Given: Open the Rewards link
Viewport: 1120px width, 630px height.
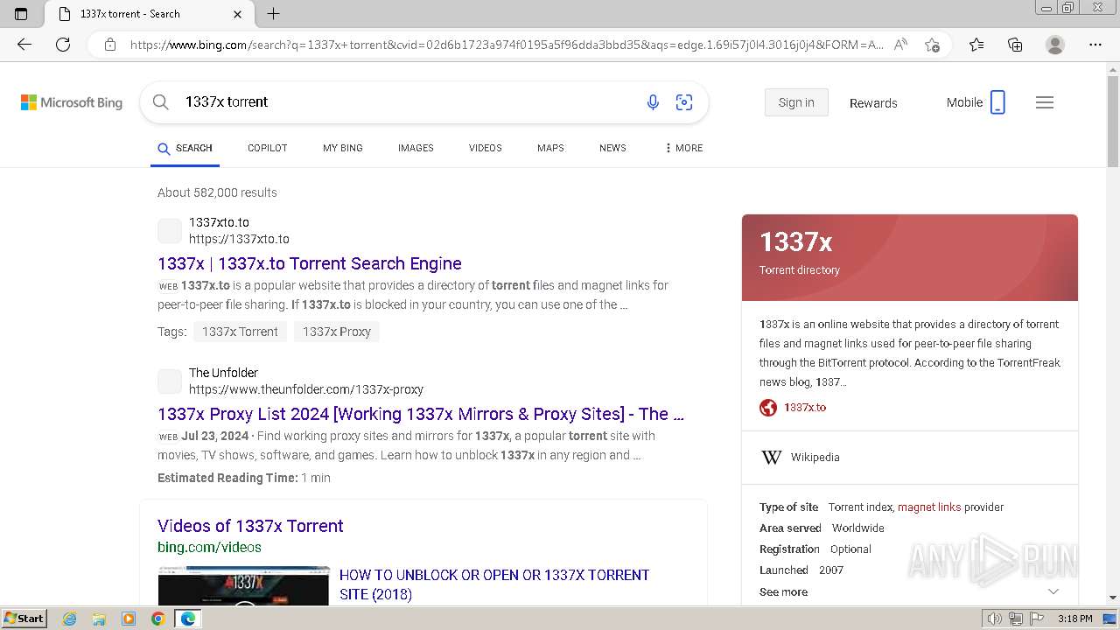Looking at the screenshot, I should tap(873, 102).
